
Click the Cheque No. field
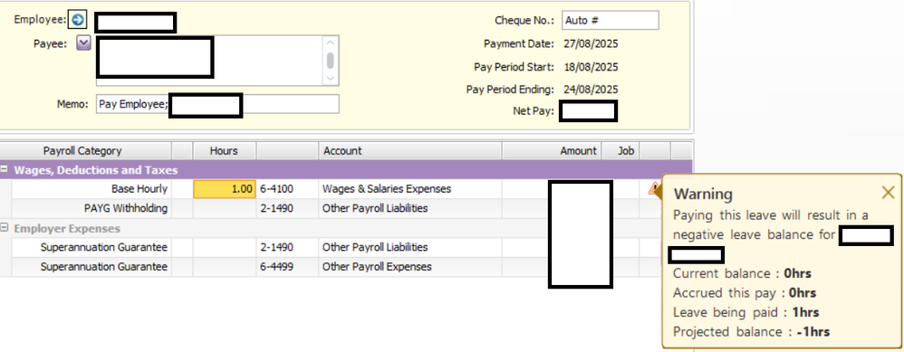[x=610, y=20]
